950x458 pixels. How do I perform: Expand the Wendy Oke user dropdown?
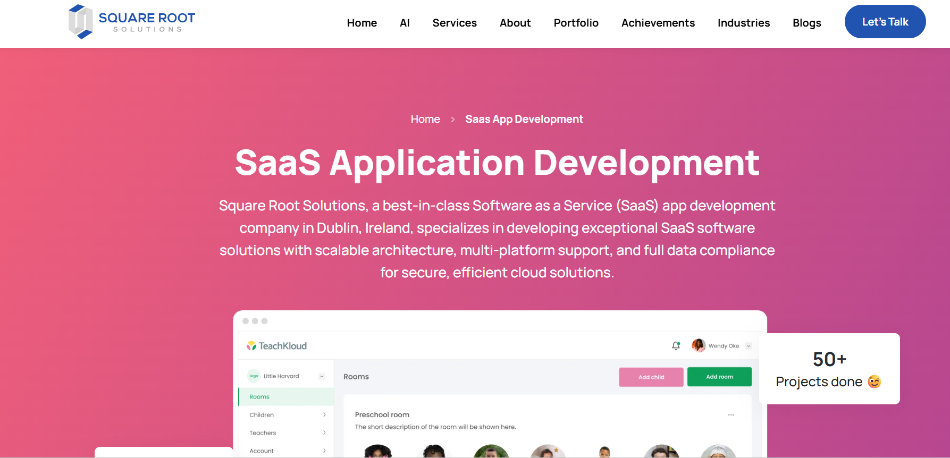coord(749,346)
